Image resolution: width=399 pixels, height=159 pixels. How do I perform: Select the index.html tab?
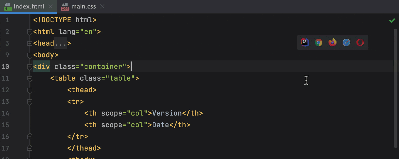pos(29,6)
